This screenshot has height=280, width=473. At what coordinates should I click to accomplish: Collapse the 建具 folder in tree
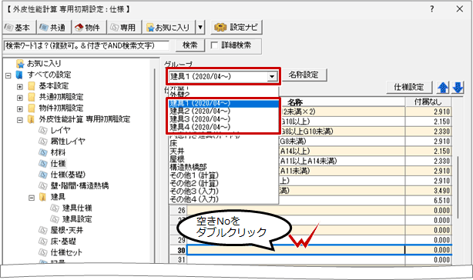[32, 198]
